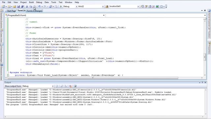Open the Start Page toolbar icon

click(x=158, y=7)
